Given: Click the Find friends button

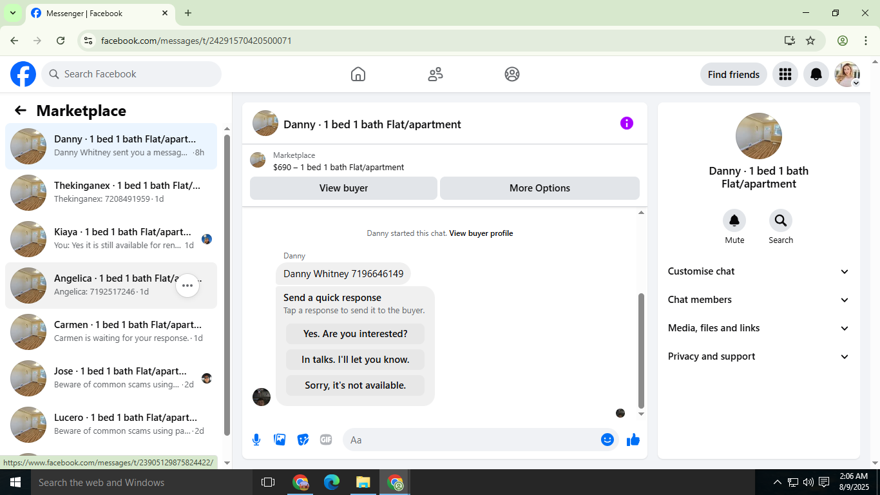Looking at the screenshot, I should coord(734,74).
